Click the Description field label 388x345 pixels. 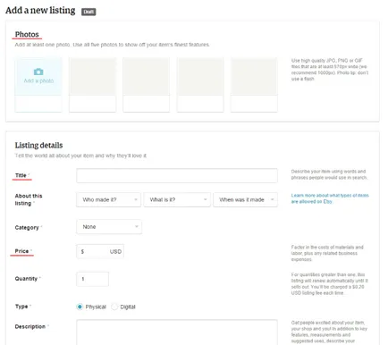pos(30,327)
